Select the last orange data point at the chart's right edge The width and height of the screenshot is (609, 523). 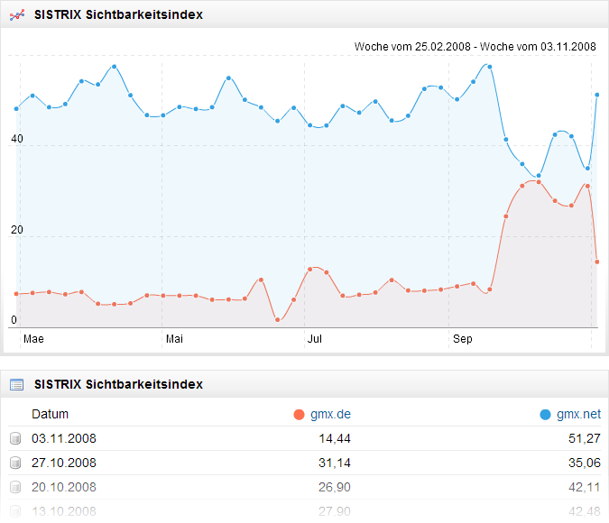tap(597, 262)
